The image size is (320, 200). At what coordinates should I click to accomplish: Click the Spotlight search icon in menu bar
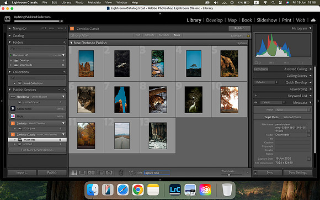pos(273,3)
